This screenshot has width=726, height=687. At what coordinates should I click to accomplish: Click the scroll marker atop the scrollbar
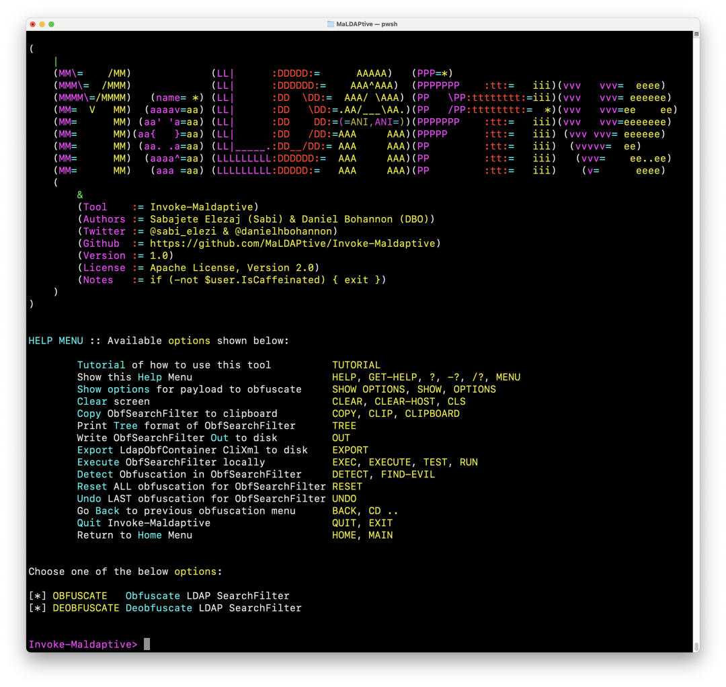point(696,34)
